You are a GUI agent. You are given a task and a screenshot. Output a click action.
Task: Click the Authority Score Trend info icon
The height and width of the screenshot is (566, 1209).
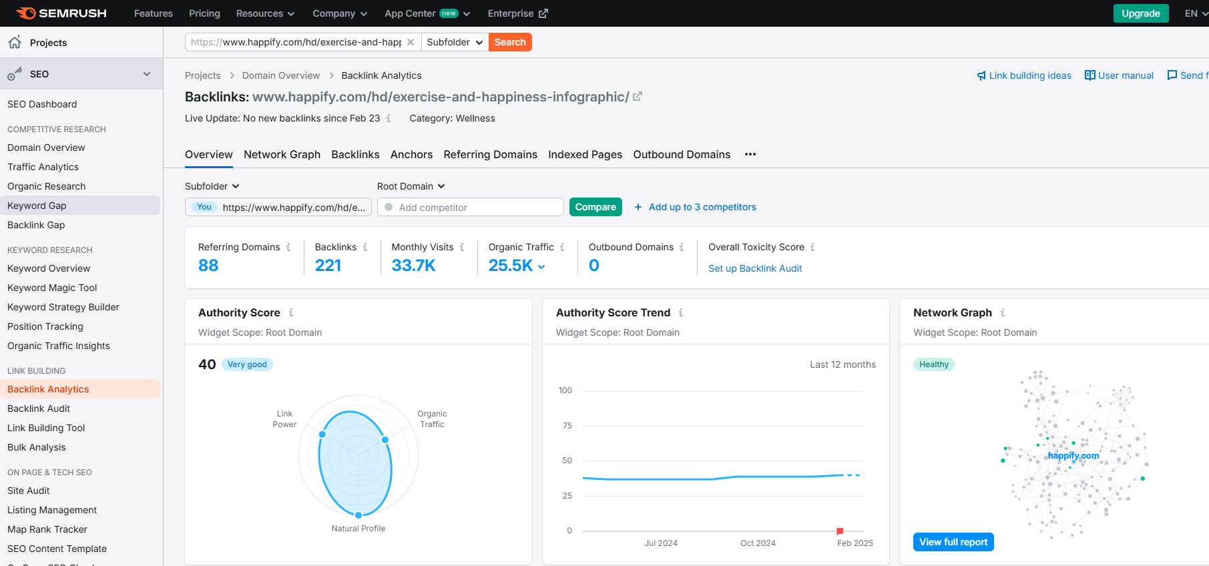[681, 312]
